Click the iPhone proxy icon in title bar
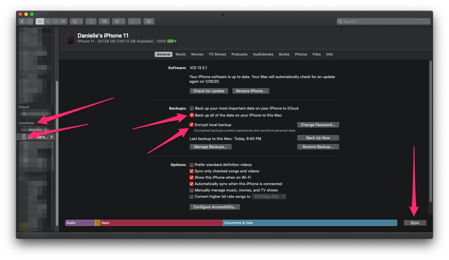This screenshot has width=449, height=260. (x=223, y=14)
